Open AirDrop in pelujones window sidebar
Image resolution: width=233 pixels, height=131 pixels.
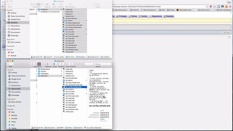pyautogui.click(x=14, y=73)
